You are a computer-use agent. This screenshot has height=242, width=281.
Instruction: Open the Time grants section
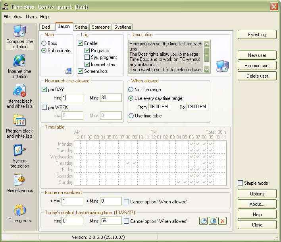pyautogui.click(x=19, y=213)
